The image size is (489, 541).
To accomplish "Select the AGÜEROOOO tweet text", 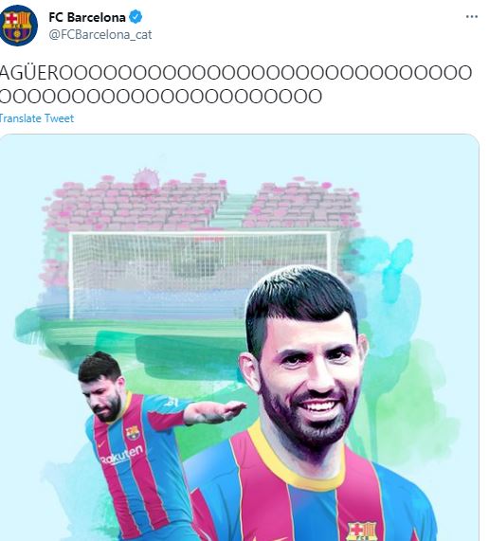I will tap(236, 84).
